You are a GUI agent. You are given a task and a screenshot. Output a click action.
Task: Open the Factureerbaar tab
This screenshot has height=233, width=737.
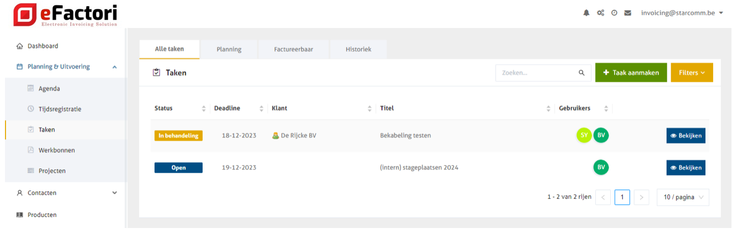pos(293,49)
